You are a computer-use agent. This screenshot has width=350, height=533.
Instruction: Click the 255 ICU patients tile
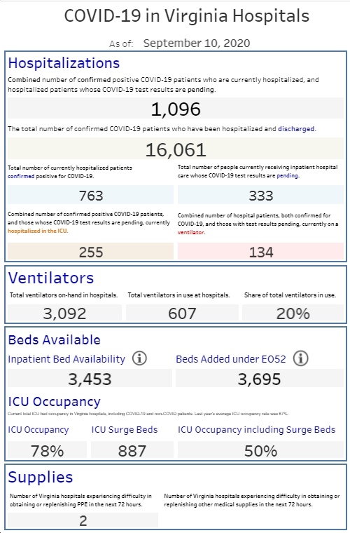90,251
